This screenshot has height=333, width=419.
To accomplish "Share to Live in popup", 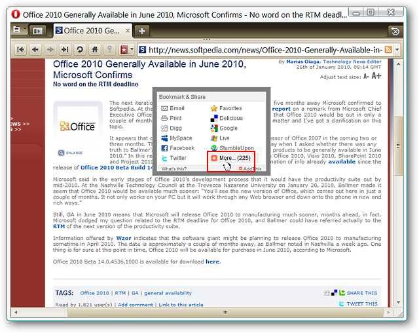I will point(220,138).
